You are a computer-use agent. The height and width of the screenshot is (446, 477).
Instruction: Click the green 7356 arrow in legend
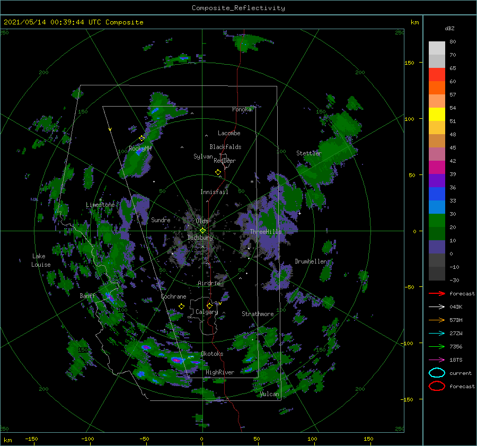pyautogui.click(x=437, y=346)
